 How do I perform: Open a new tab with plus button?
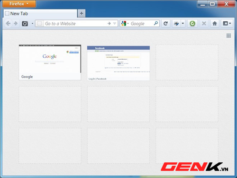tap(82, 13)
